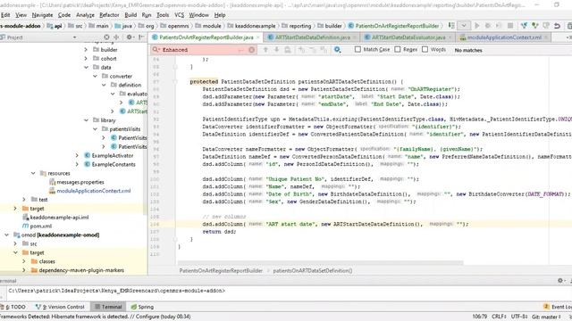Click the find-in-path icon in search bar
Screen dimensions: 572x321
point(288,50)
